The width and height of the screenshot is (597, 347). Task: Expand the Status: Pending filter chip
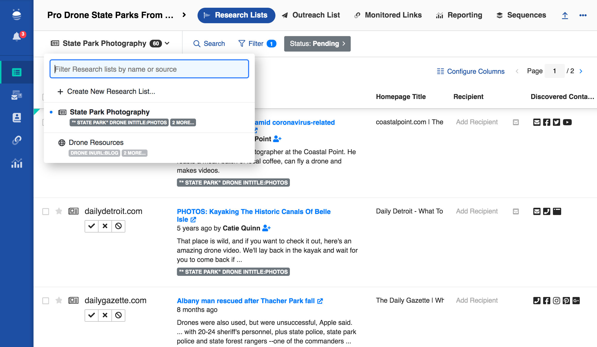(x=317, y=44)
